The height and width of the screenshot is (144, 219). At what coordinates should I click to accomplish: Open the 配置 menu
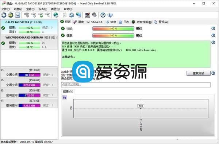(55, 9)
